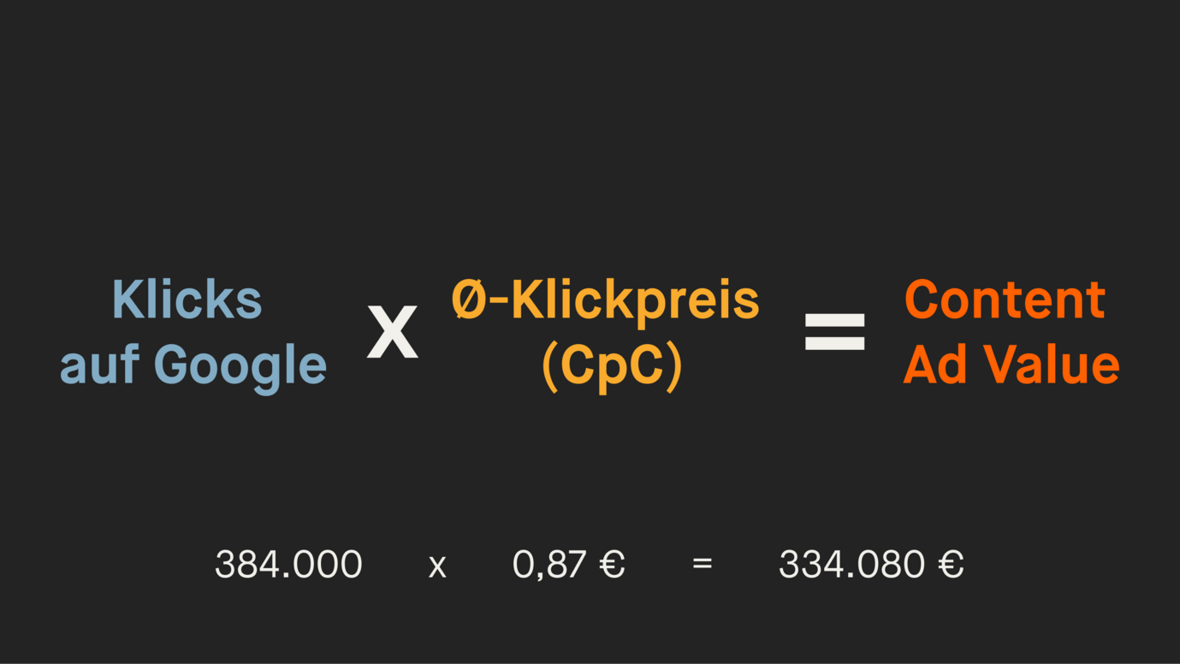Click the blue word Klicks
1180x664 pixels.
187,299
